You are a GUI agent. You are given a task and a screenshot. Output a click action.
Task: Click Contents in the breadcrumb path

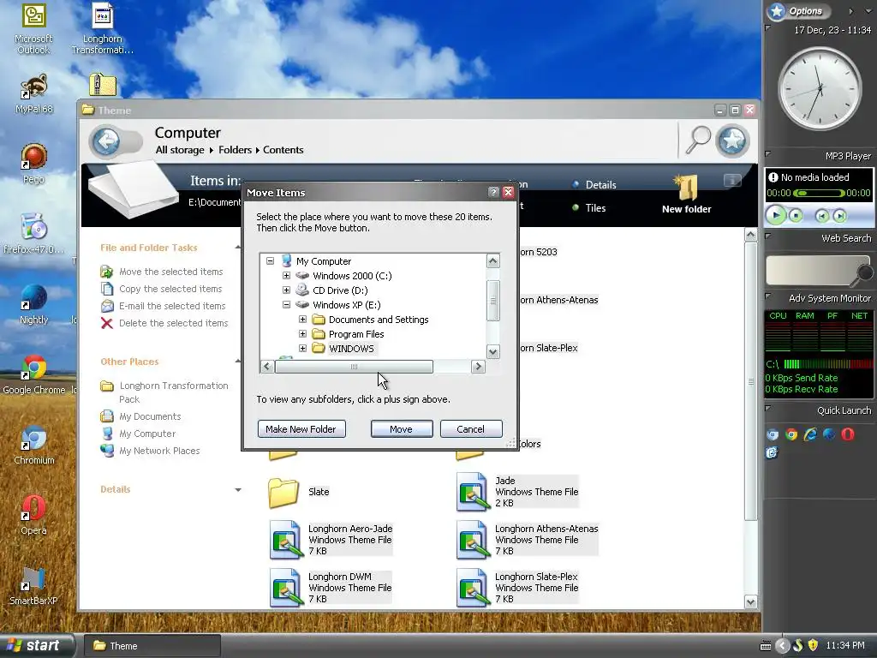283,150
